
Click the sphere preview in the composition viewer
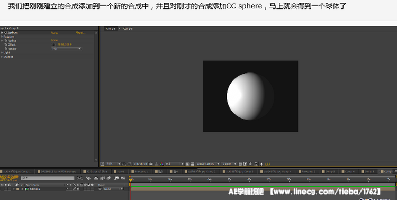click(250, 96)
